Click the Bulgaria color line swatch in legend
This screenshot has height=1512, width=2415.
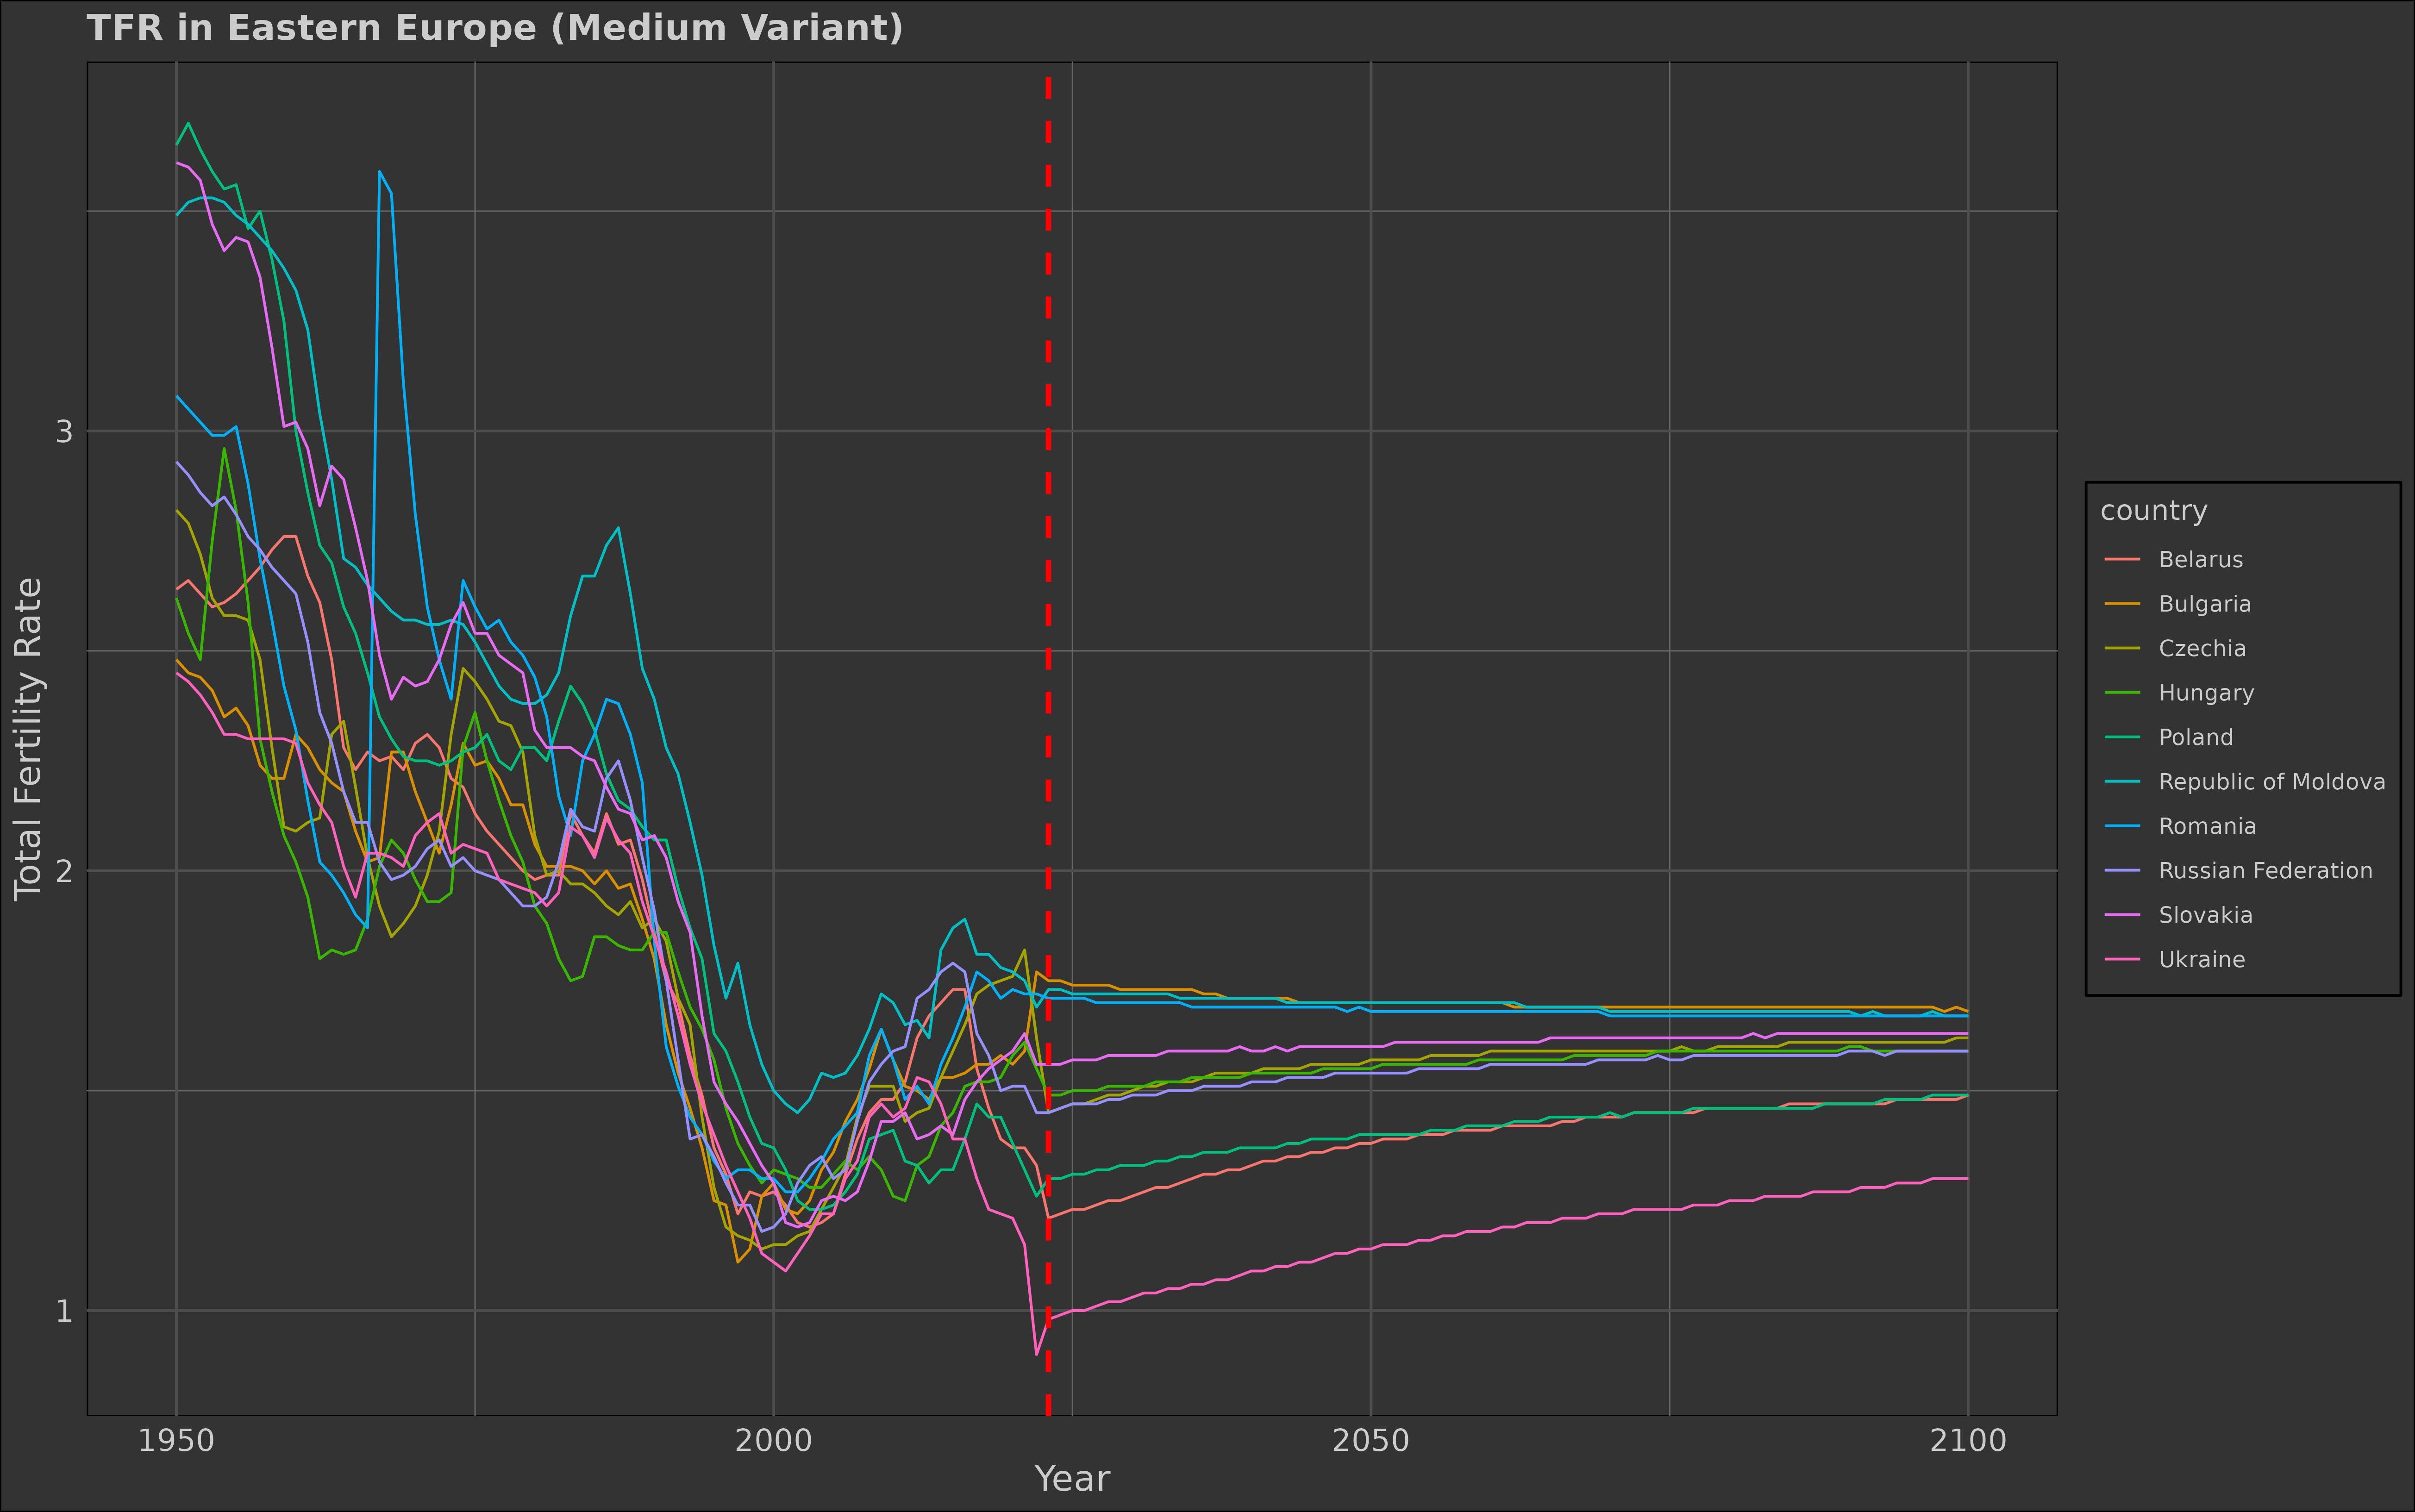[2122, 604]
